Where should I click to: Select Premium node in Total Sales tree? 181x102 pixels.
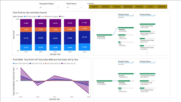click(x=126, y=81)
